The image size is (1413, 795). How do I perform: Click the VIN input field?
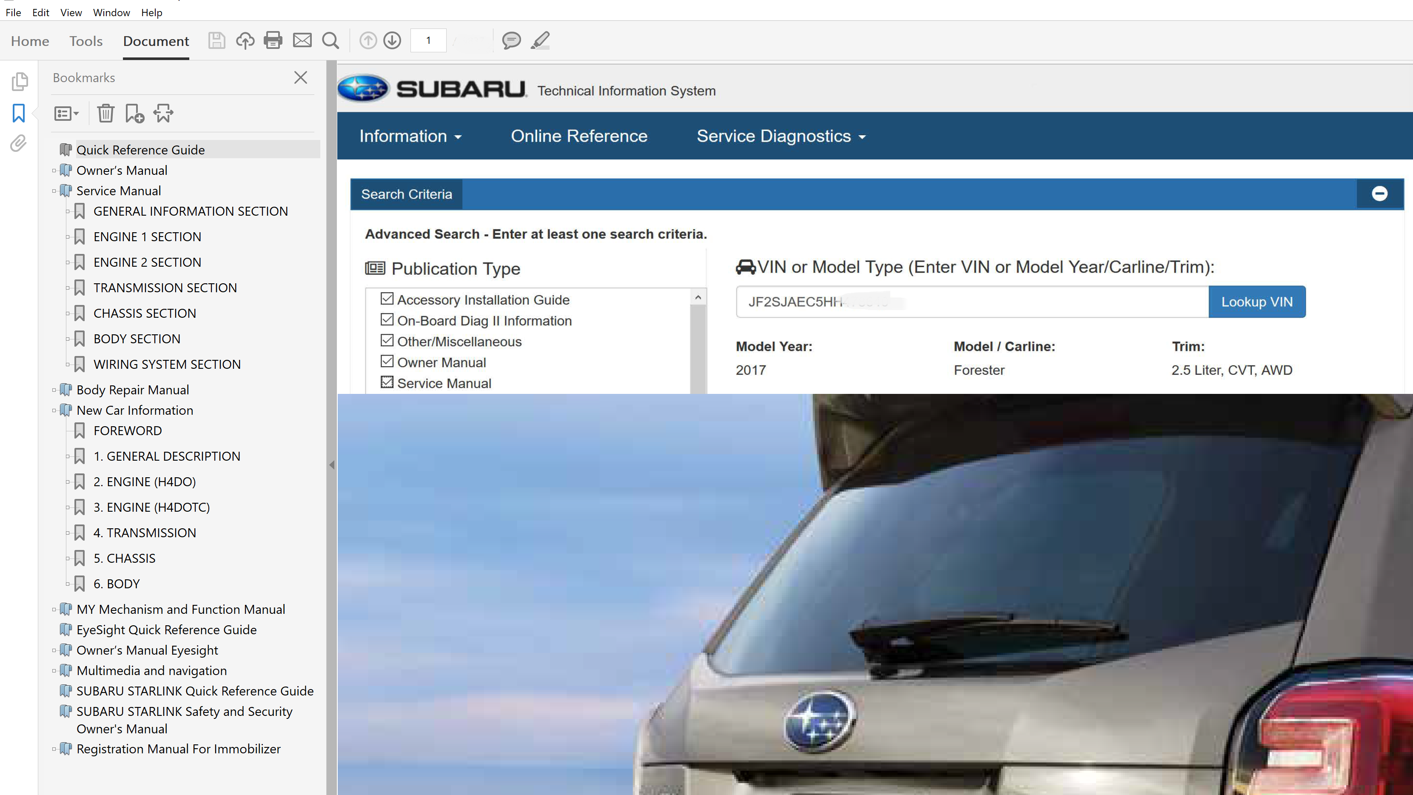coord(971,302)
